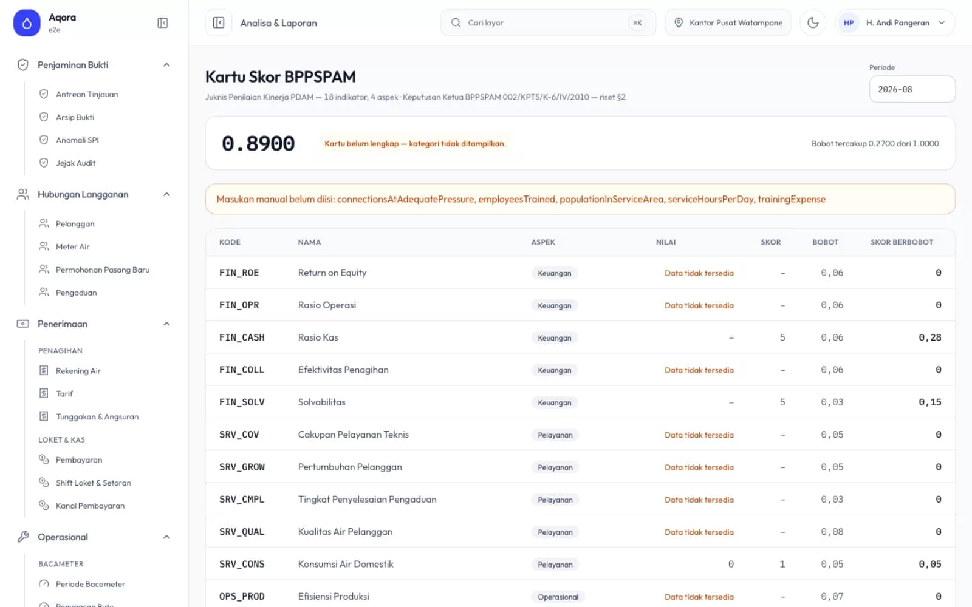
Task: Toggle panel icon left of Analisa & Laporan
Action: pyautogui.click(x=219, y=23)
